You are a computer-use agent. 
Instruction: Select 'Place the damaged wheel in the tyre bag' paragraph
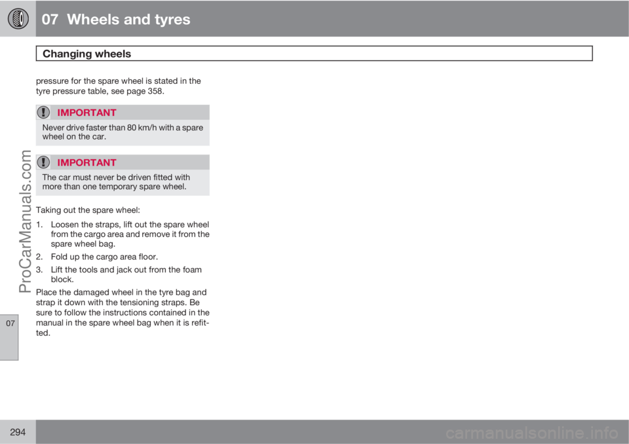[x=123, y=312]
